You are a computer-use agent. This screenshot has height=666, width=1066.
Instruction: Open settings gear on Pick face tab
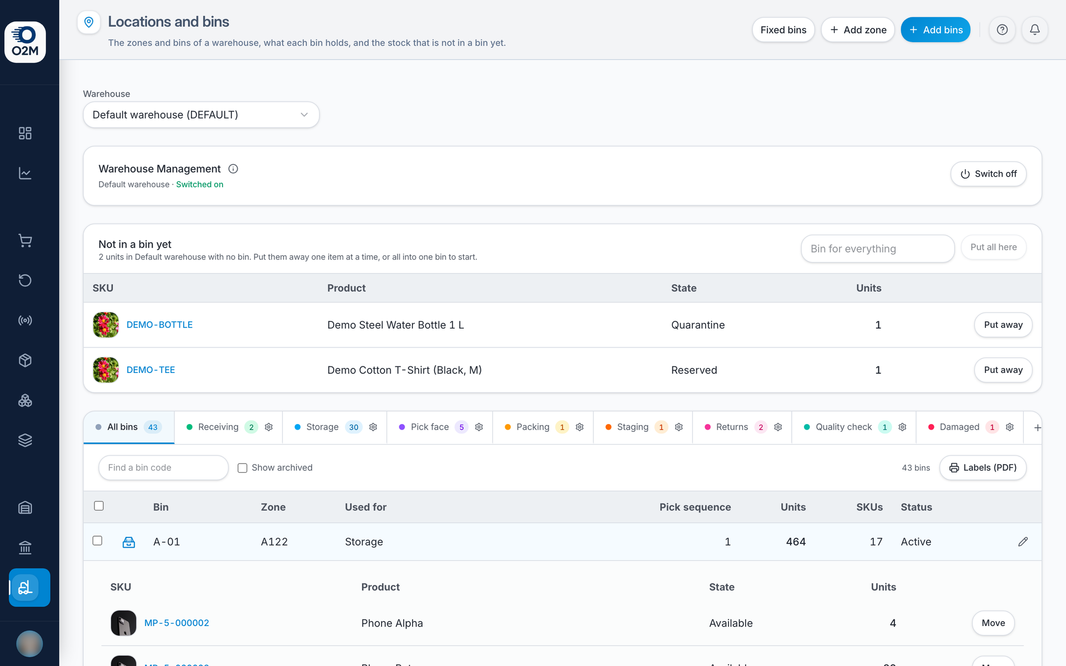479,427
